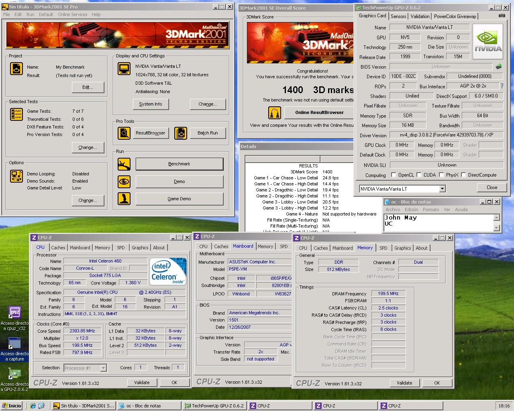Viewport: 514px width, 411px height.
Task: Open the Graphics tab in CPU tab window
Action: point(140,248)
